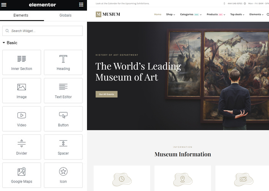
Task: Select the Google Maps widget
Action: (x=22, y=175)
